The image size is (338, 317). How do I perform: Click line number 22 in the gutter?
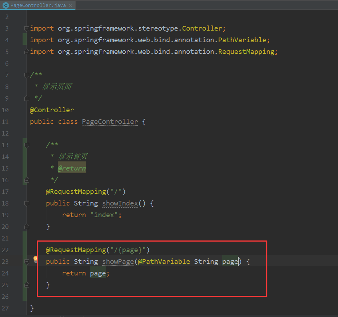click(x=5, y=250)
